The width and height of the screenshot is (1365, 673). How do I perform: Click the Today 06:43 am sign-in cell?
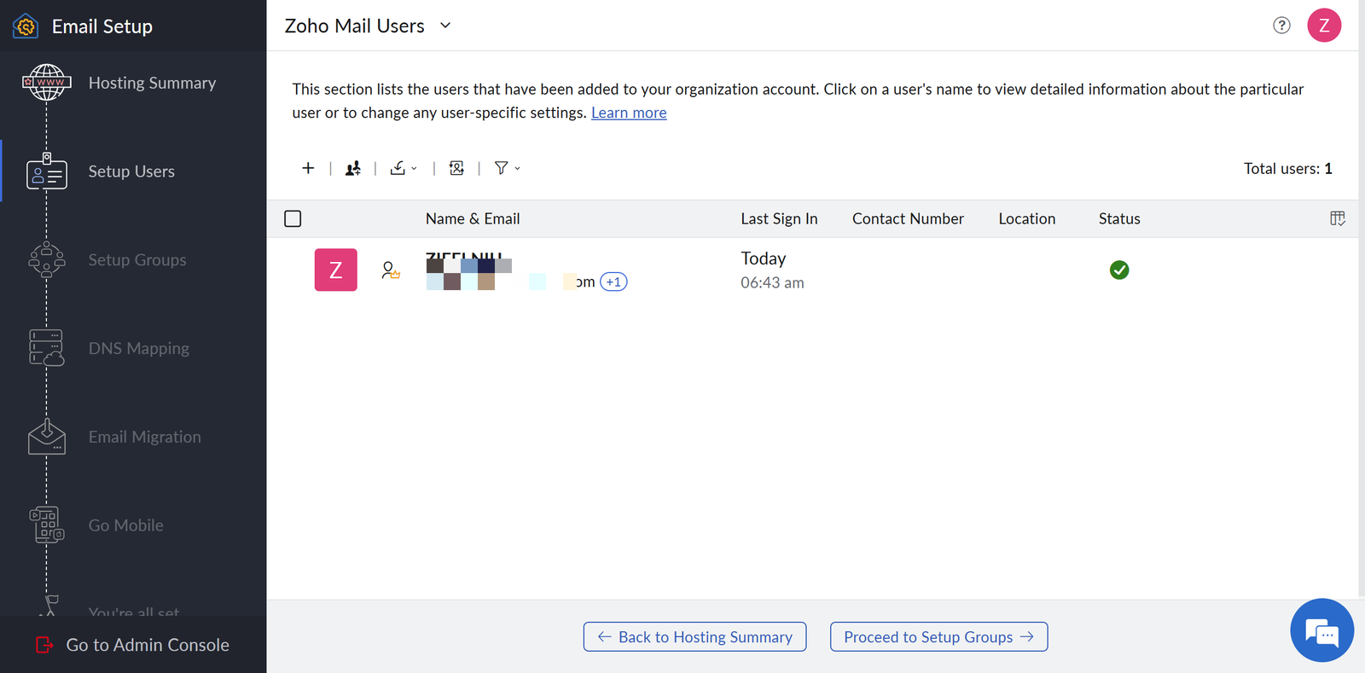pyautogui.click(x=772, y=270)
